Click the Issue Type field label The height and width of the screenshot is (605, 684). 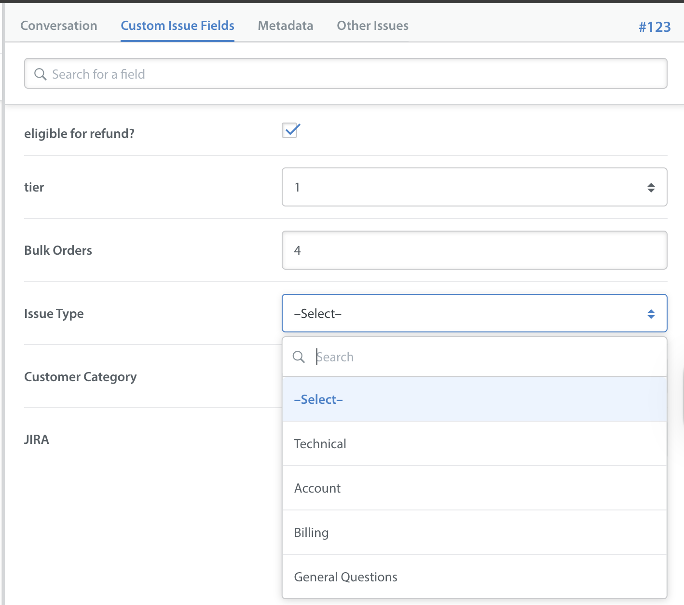pyautogui.click(x=54, y=314)
